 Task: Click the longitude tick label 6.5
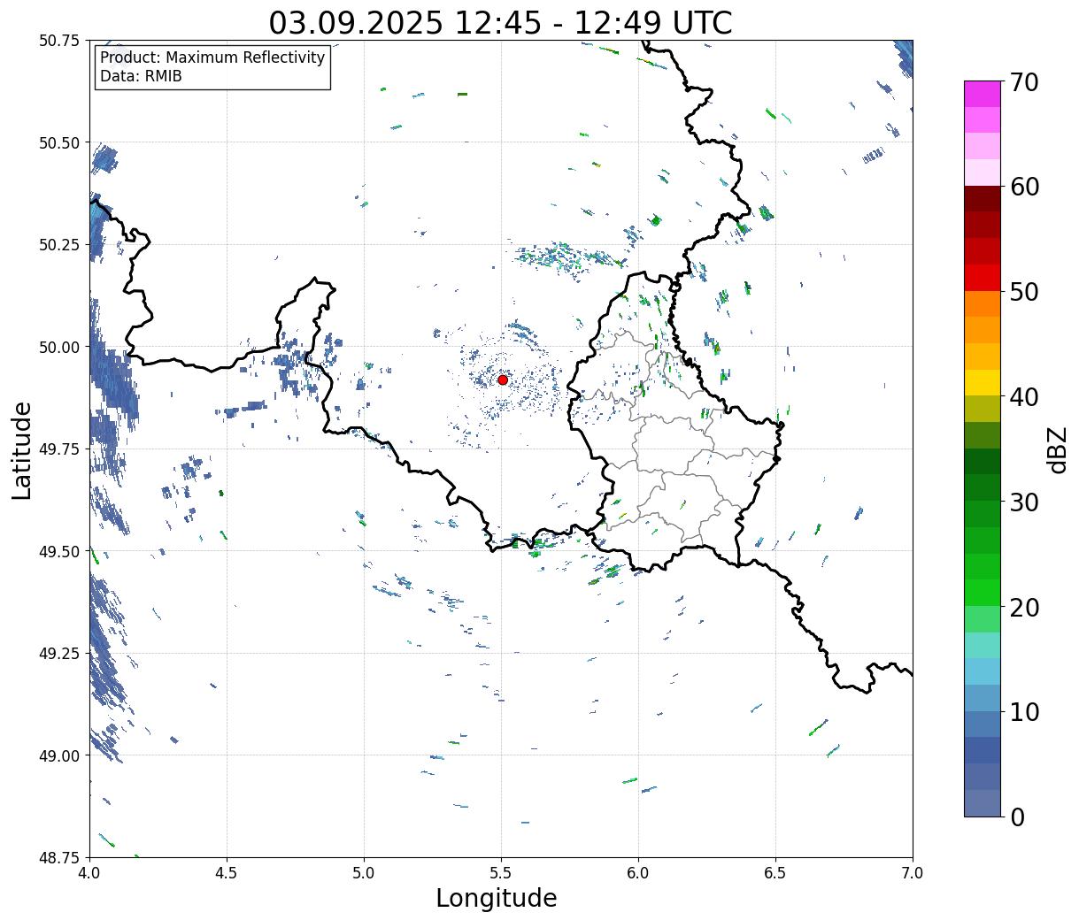tap(775, 872)
